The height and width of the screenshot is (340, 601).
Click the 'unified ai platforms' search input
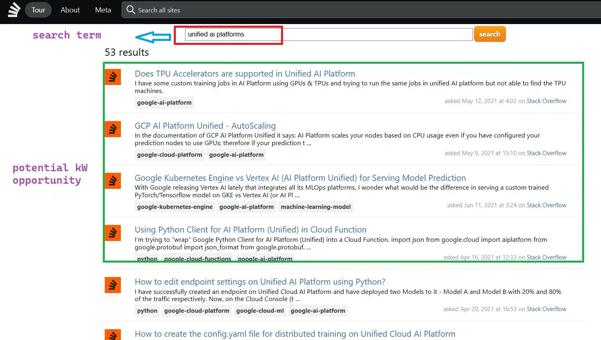coord(328,34)
